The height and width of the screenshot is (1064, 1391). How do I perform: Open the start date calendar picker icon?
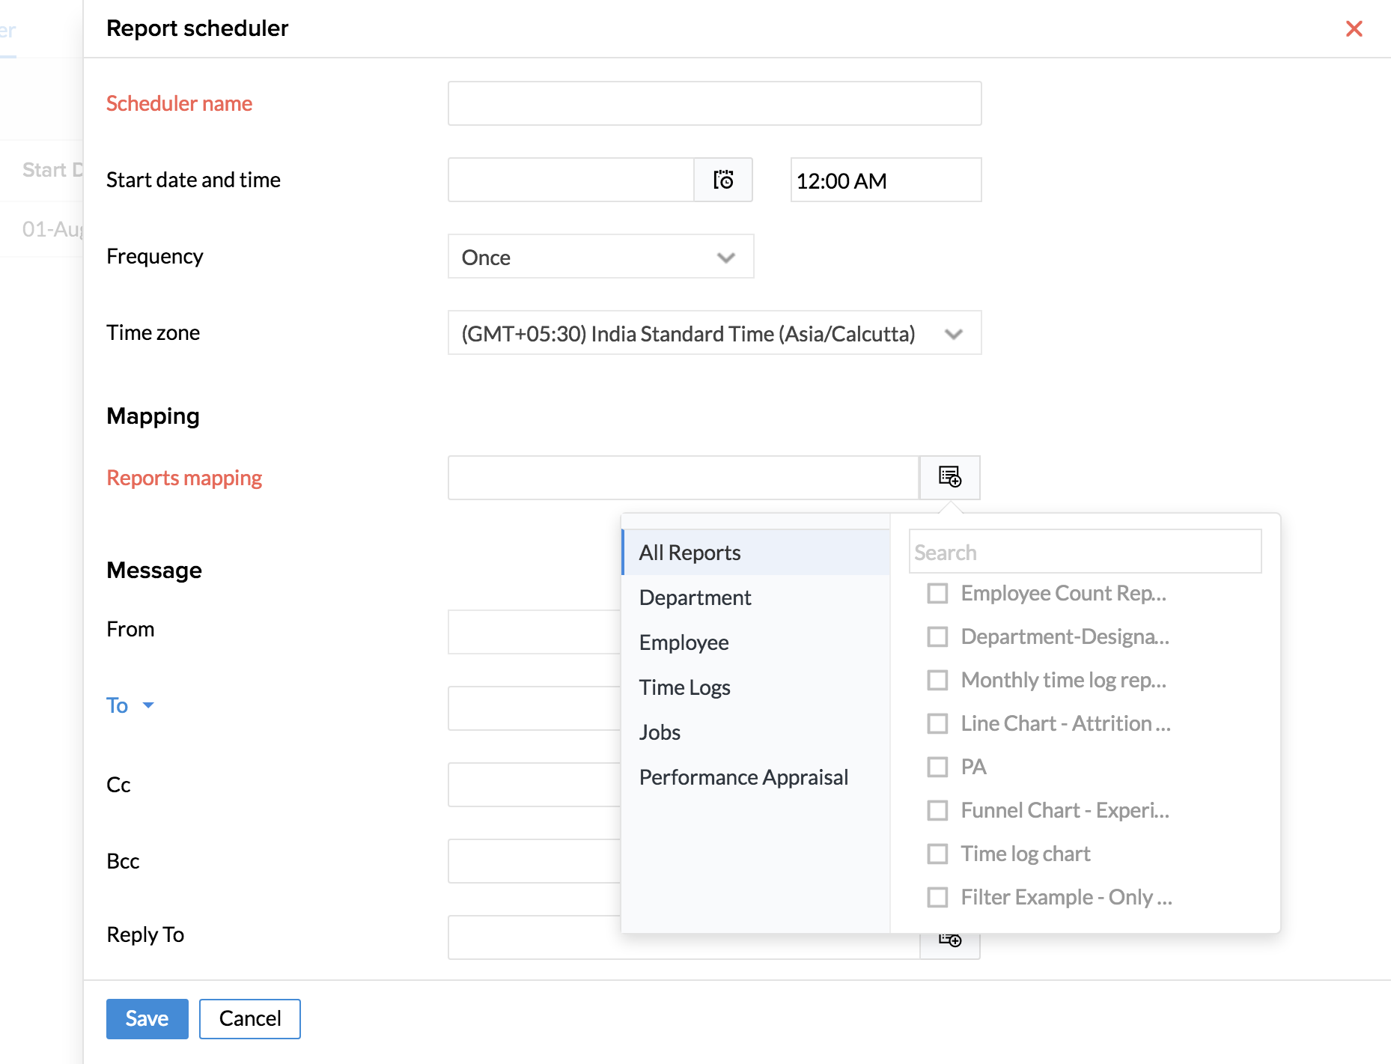pos(722,180)
